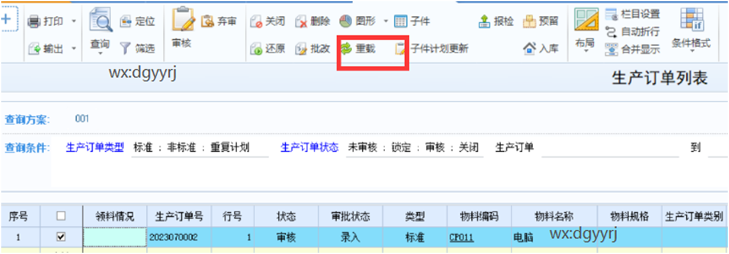Click the 图形 pie chart icon
The image size is (729, 254).
[x=345, y=21]
